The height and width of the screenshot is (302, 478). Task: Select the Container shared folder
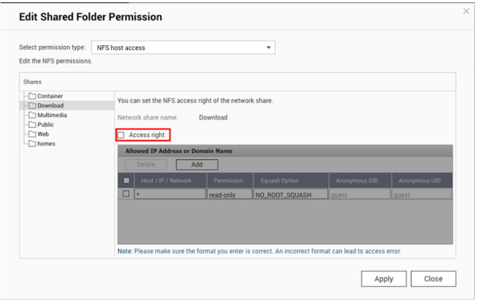tap(50, 96)
